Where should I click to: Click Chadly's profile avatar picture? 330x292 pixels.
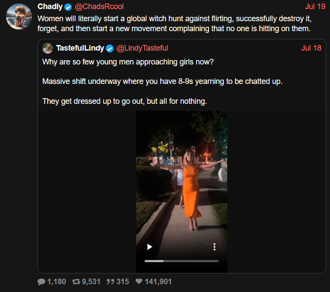click(x=19, y=16)
